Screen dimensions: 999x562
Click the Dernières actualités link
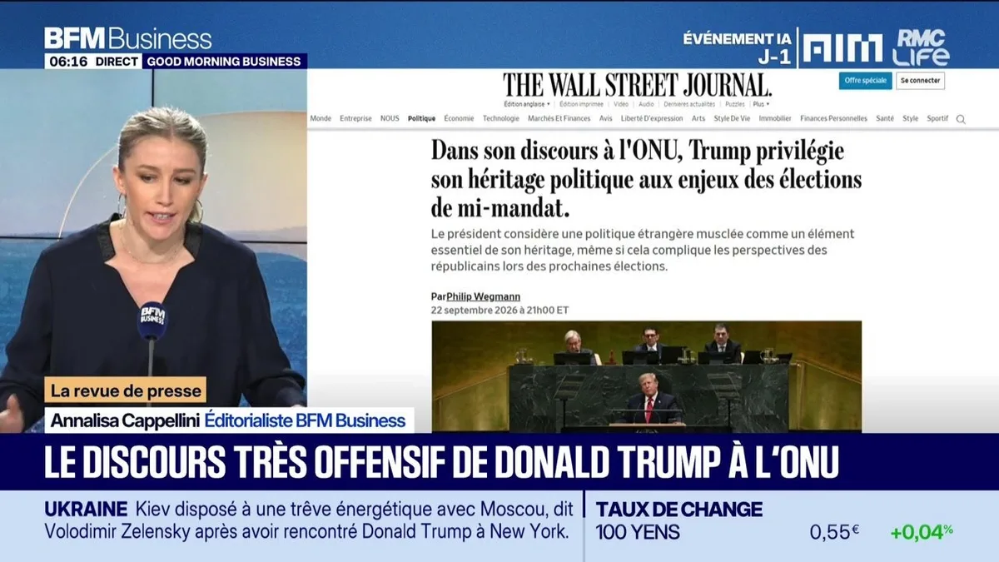tap(689, 104)
